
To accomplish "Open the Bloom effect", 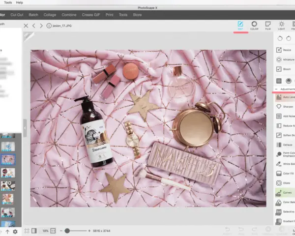I will coord(284,69).
